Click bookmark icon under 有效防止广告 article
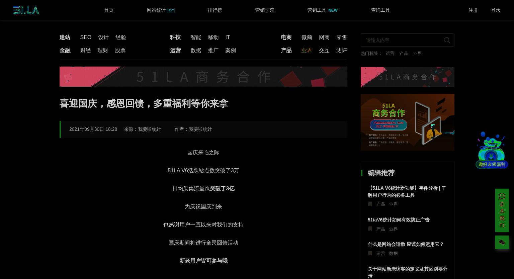 pos(370,229)
